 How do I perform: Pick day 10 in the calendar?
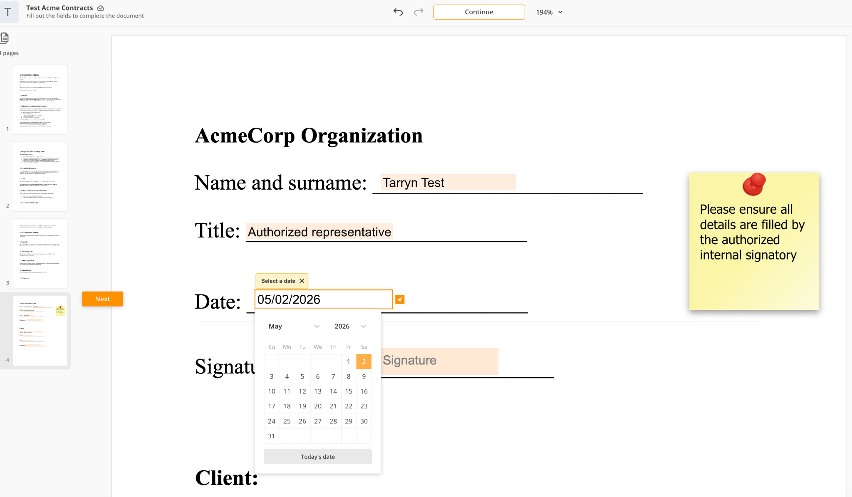coord(272,391)
